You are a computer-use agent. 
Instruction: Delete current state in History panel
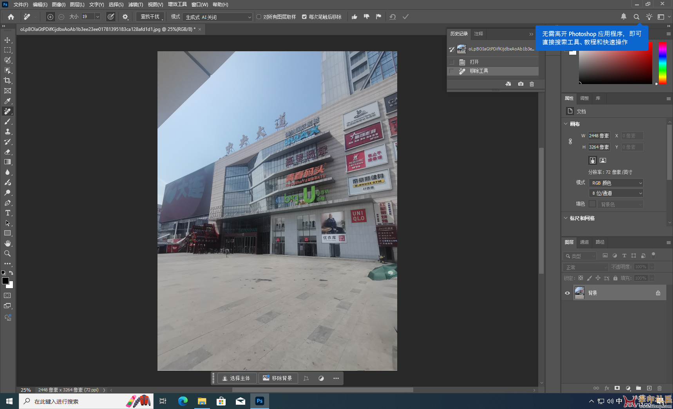tap(532, 84)
